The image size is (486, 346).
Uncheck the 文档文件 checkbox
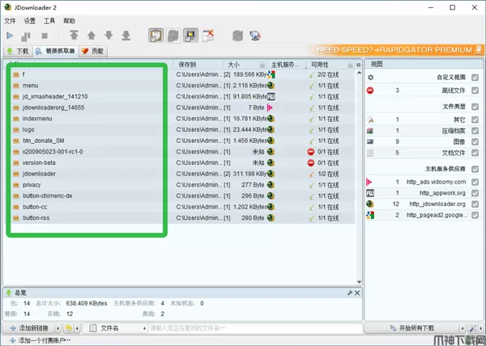(475, 153)
